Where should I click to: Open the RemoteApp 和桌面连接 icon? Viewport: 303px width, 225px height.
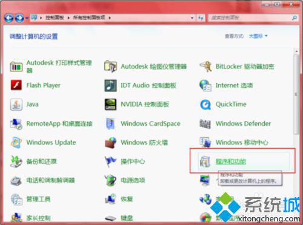click(x=16, y=123)
